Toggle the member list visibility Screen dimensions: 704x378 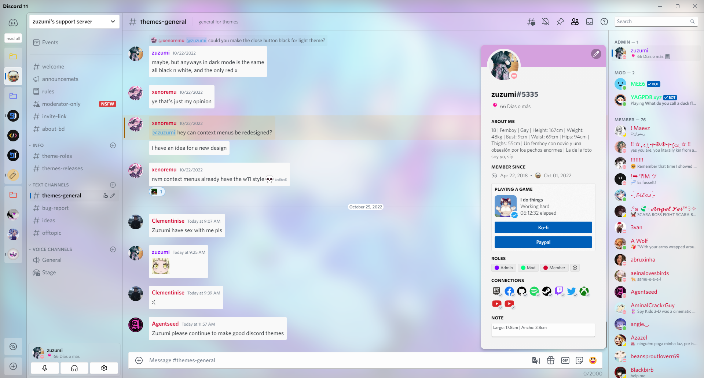pyautogui.click(x=575, y=22)
